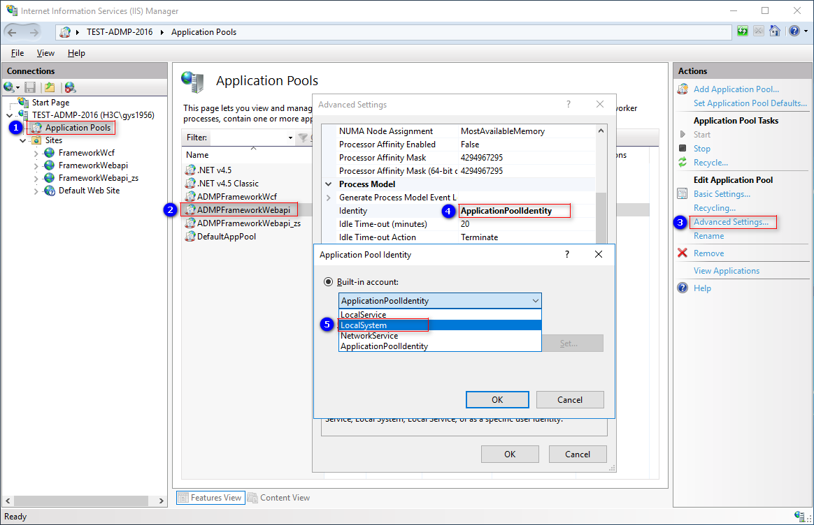The image size is (814, 525).
Task: Collapse the Process Model settings section
Action: coord(329,184)
